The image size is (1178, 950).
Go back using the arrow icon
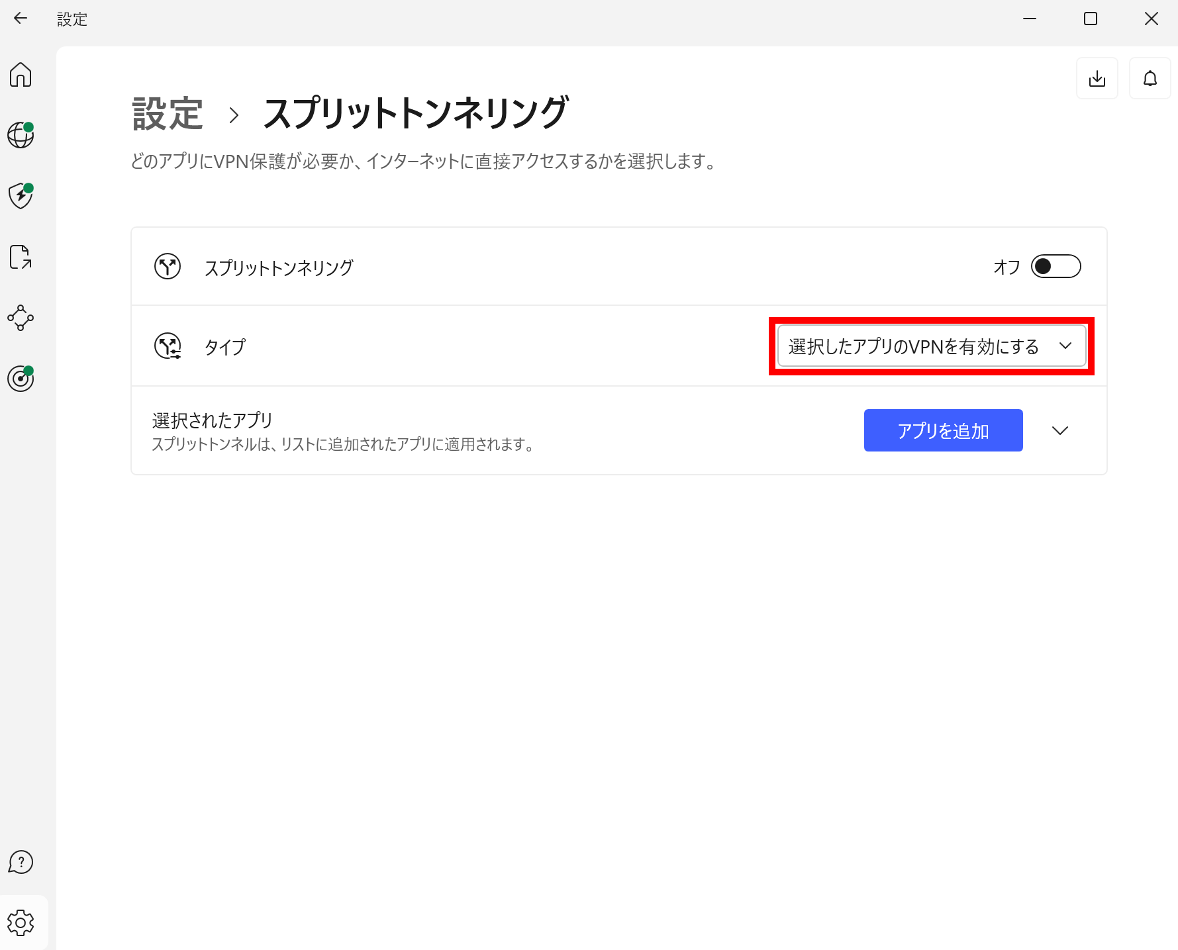pyautogui.click(x=21, y=19)
